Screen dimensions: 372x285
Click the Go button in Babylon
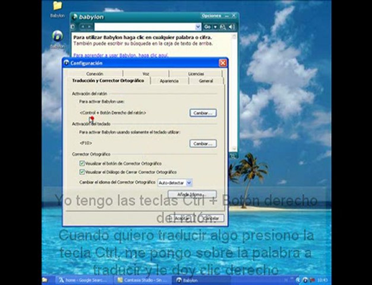(x=207, y=27)
